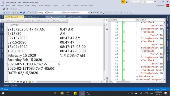Image resolution: width=170 pixels, height=96 pixels.
Task: Click the designer horizontal scrollbar thumb
Action: coord(64,82)
